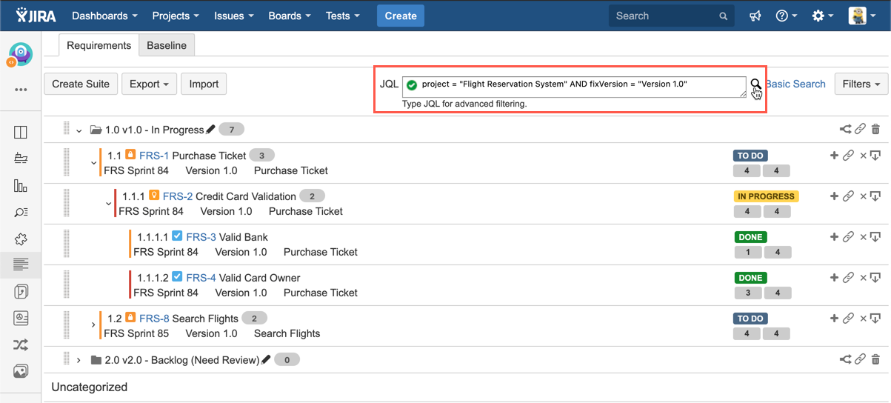The width and height of the screenshot is (891, 403).
Task: Open the shuffle icon in left sidebar
Action: point(21,344)
